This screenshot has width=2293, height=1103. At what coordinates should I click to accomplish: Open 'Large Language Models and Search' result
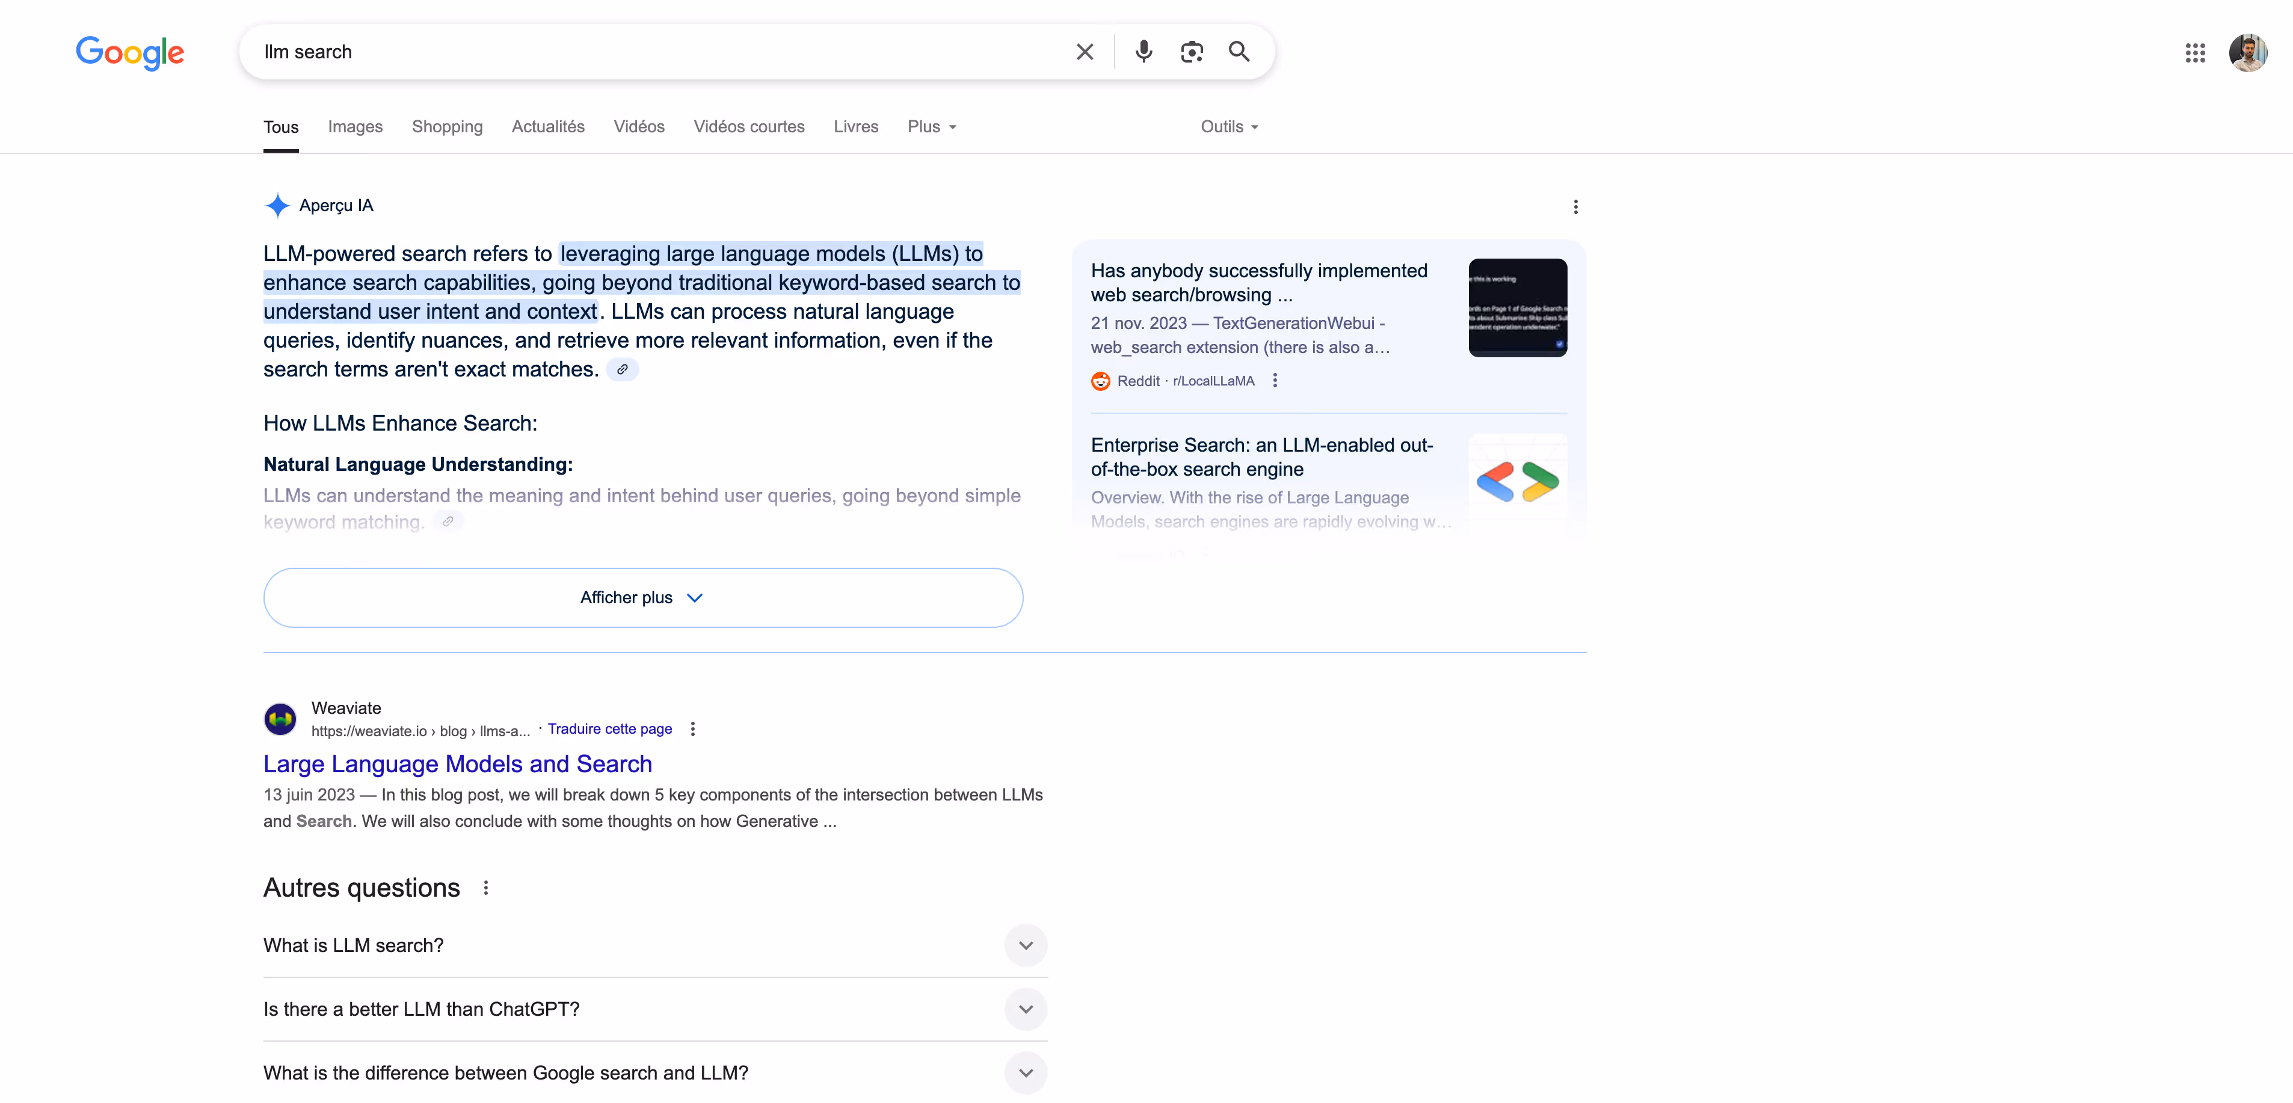click(458, 764)
